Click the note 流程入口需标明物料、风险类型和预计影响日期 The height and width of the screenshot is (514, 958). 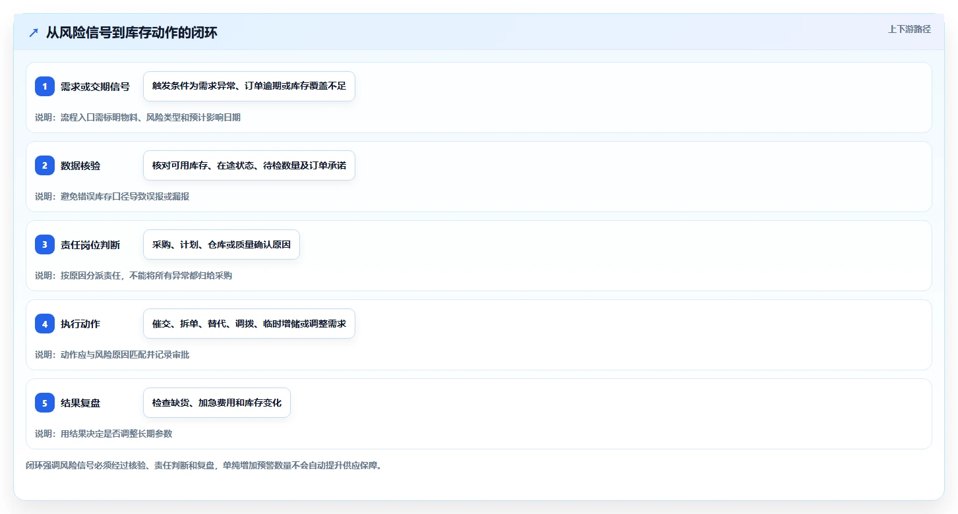(138, 117)
